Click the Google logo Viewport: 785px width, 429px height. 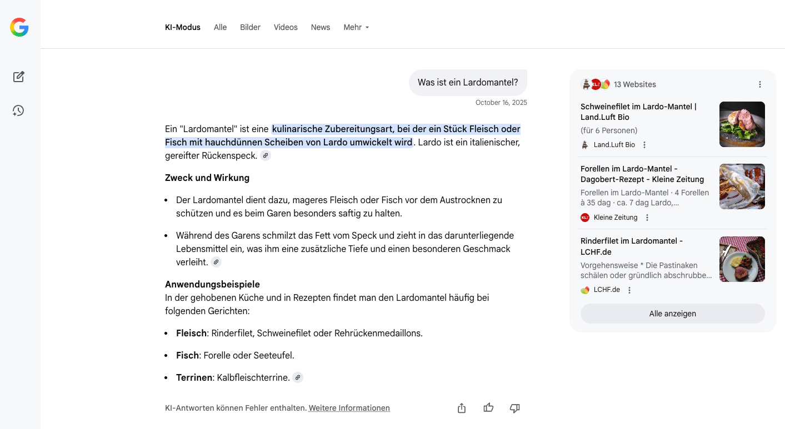click(x=19, y=27)
